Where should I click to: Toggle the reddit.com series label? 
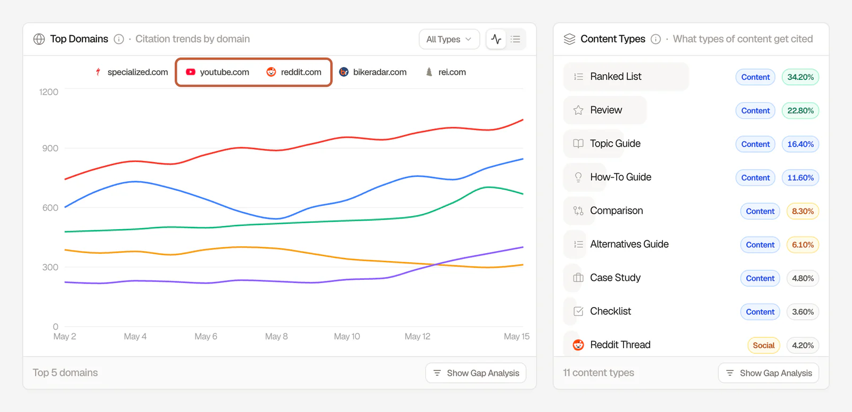(x=301, y=72)
